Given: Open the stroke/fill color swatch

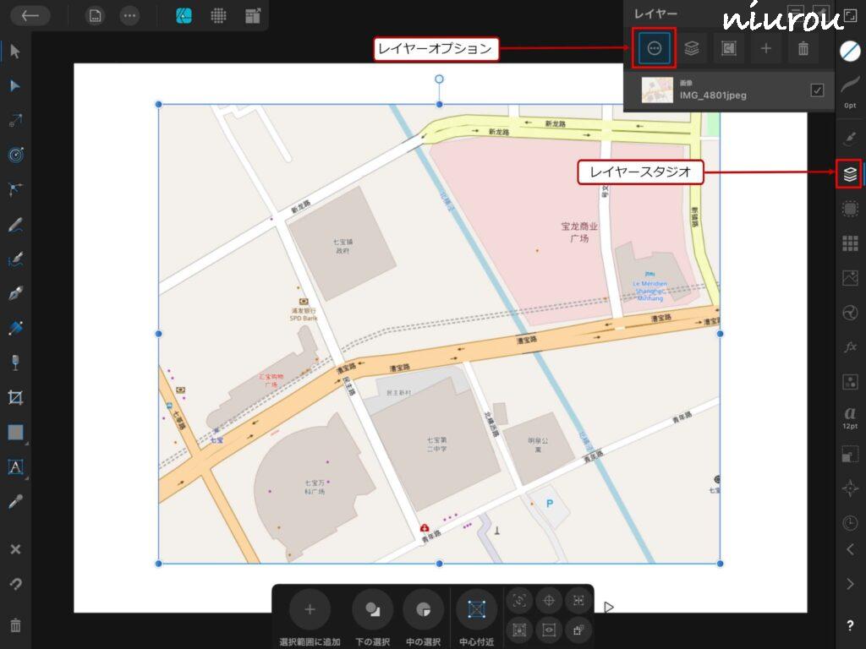Looking at the screenshot, I should (x=850, y=51).
